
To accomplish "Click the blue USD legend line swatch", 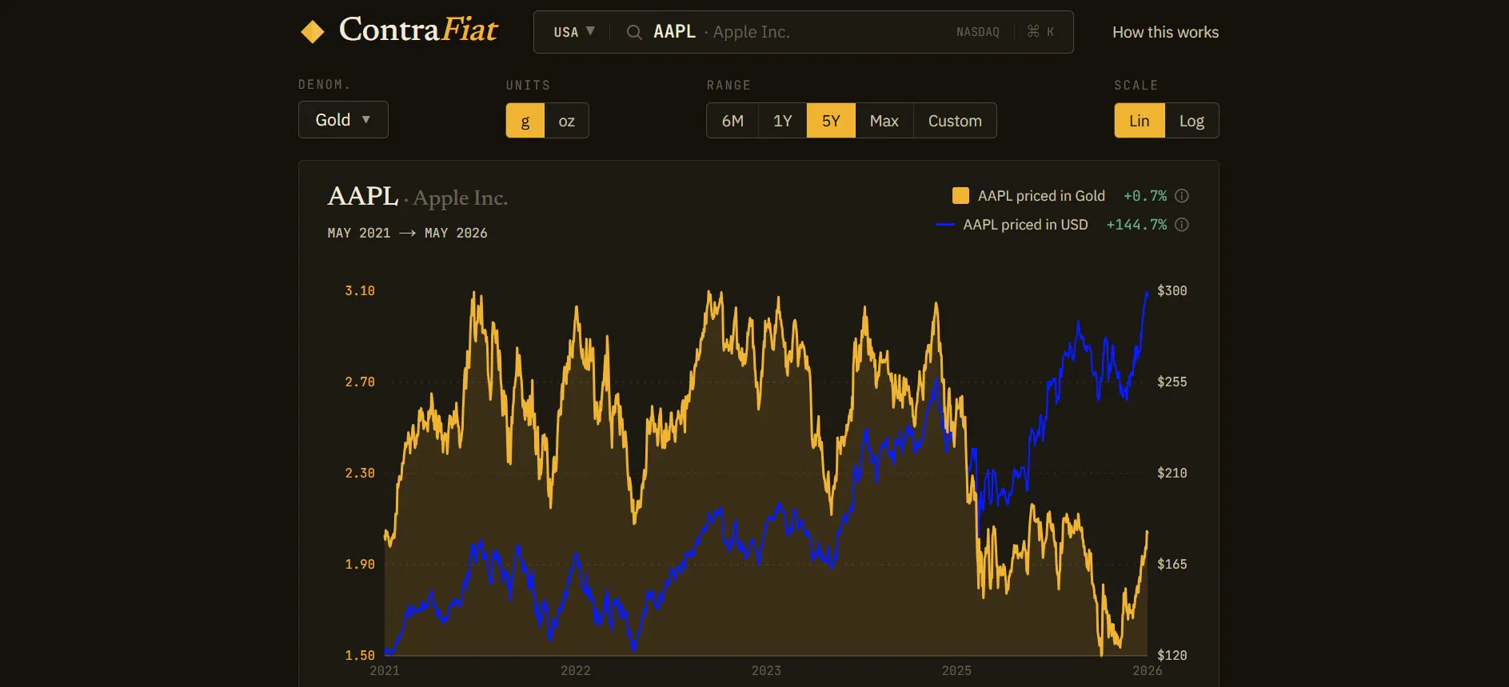I will 945,225.
